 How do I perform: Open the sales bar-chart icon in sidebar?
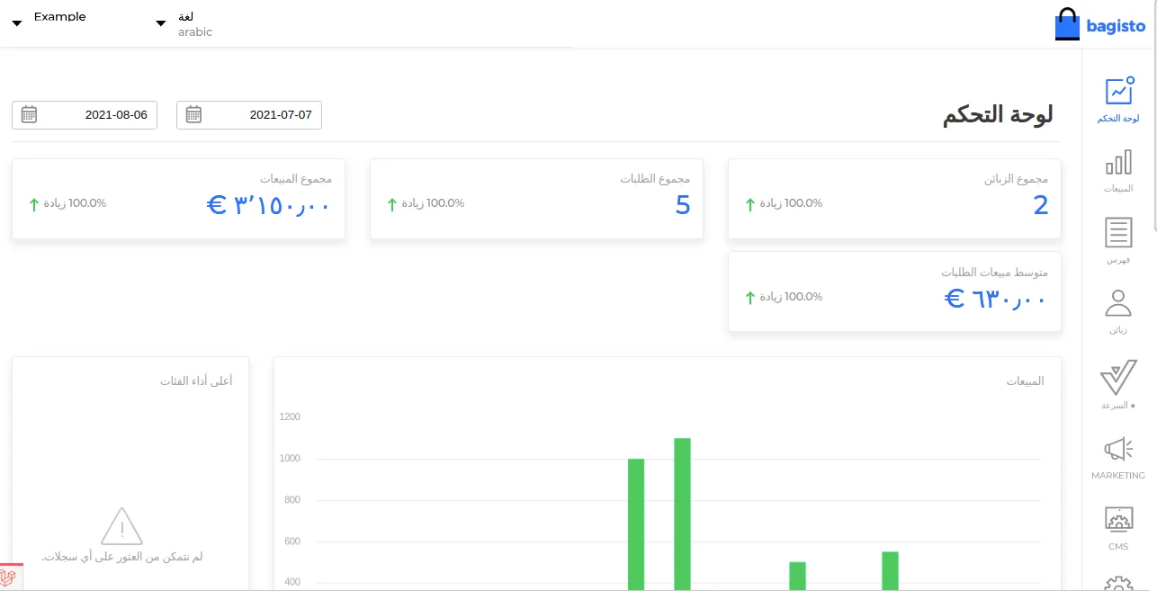tap(1118, 162)
